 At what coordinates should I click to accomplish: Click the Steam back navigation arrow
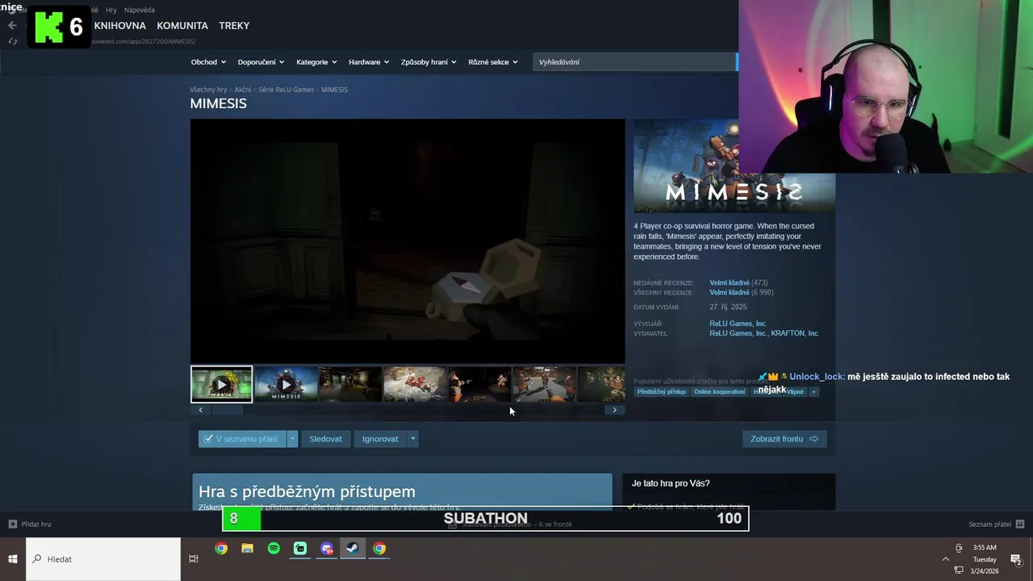12,25
